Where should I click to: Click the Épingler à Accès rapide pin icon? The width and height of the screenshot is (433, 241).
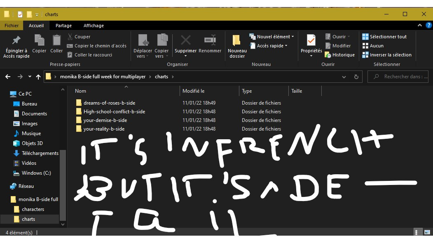[16, 40]
